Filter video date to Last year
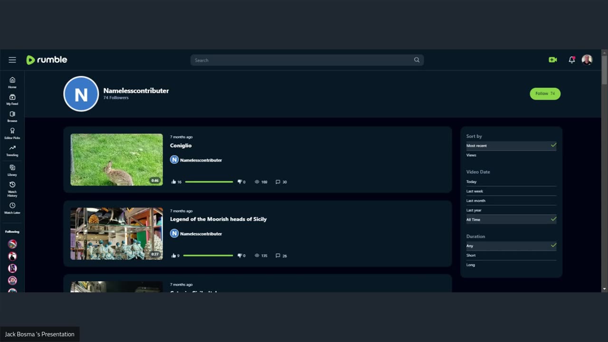 coord(511,210)
